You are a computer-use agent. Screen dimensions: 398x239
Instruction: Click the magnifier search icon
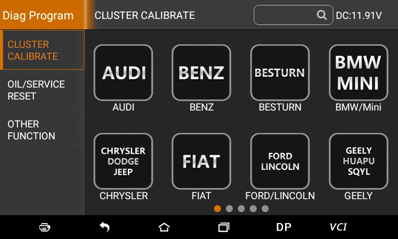pyautogui.click(x=322, y=15)
